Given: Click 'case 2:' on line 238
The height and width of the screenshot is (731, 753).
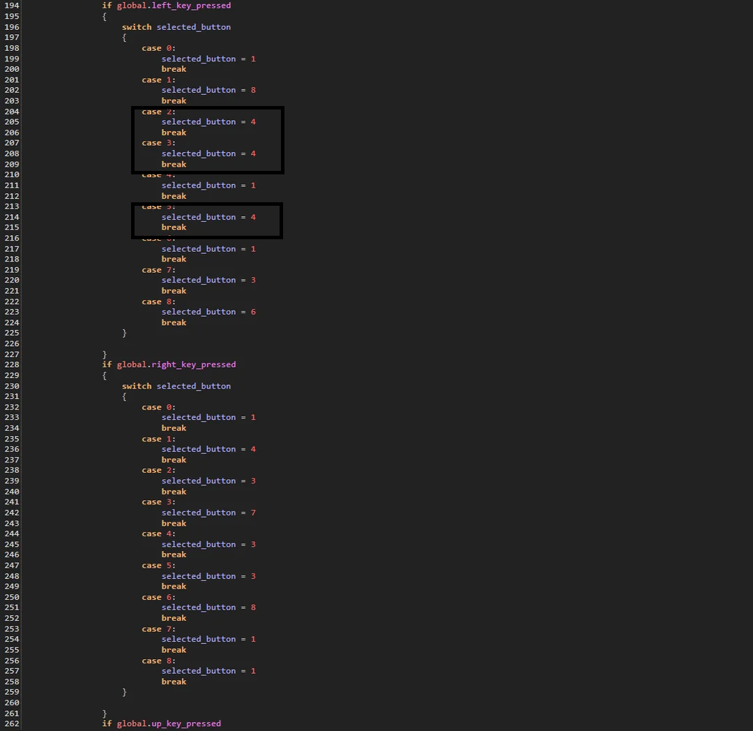Looking at the screenshot, I should (x=158, y=470).
